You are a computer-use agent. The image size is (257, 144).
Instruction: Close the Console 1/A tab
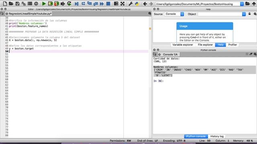tap(159, 54)
